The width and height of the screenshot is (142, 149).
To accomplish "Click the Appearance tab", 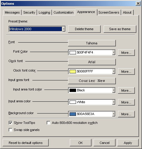I will (86, 12).
